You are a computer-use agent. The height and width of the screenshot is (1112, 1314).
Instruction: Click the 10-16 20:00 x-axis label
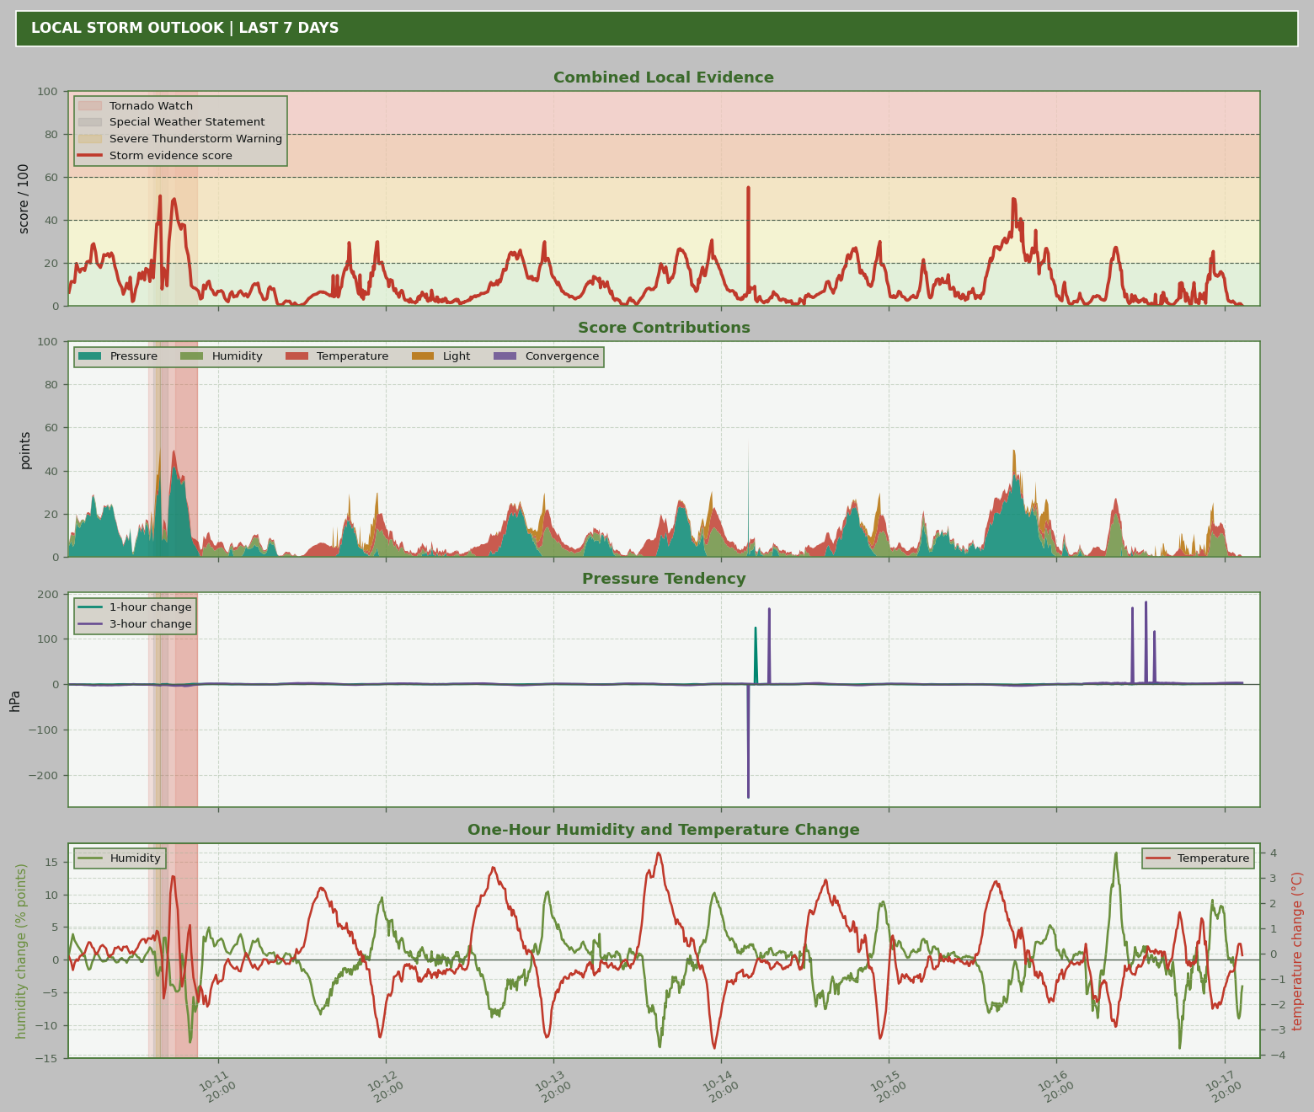[1055, 1086]
